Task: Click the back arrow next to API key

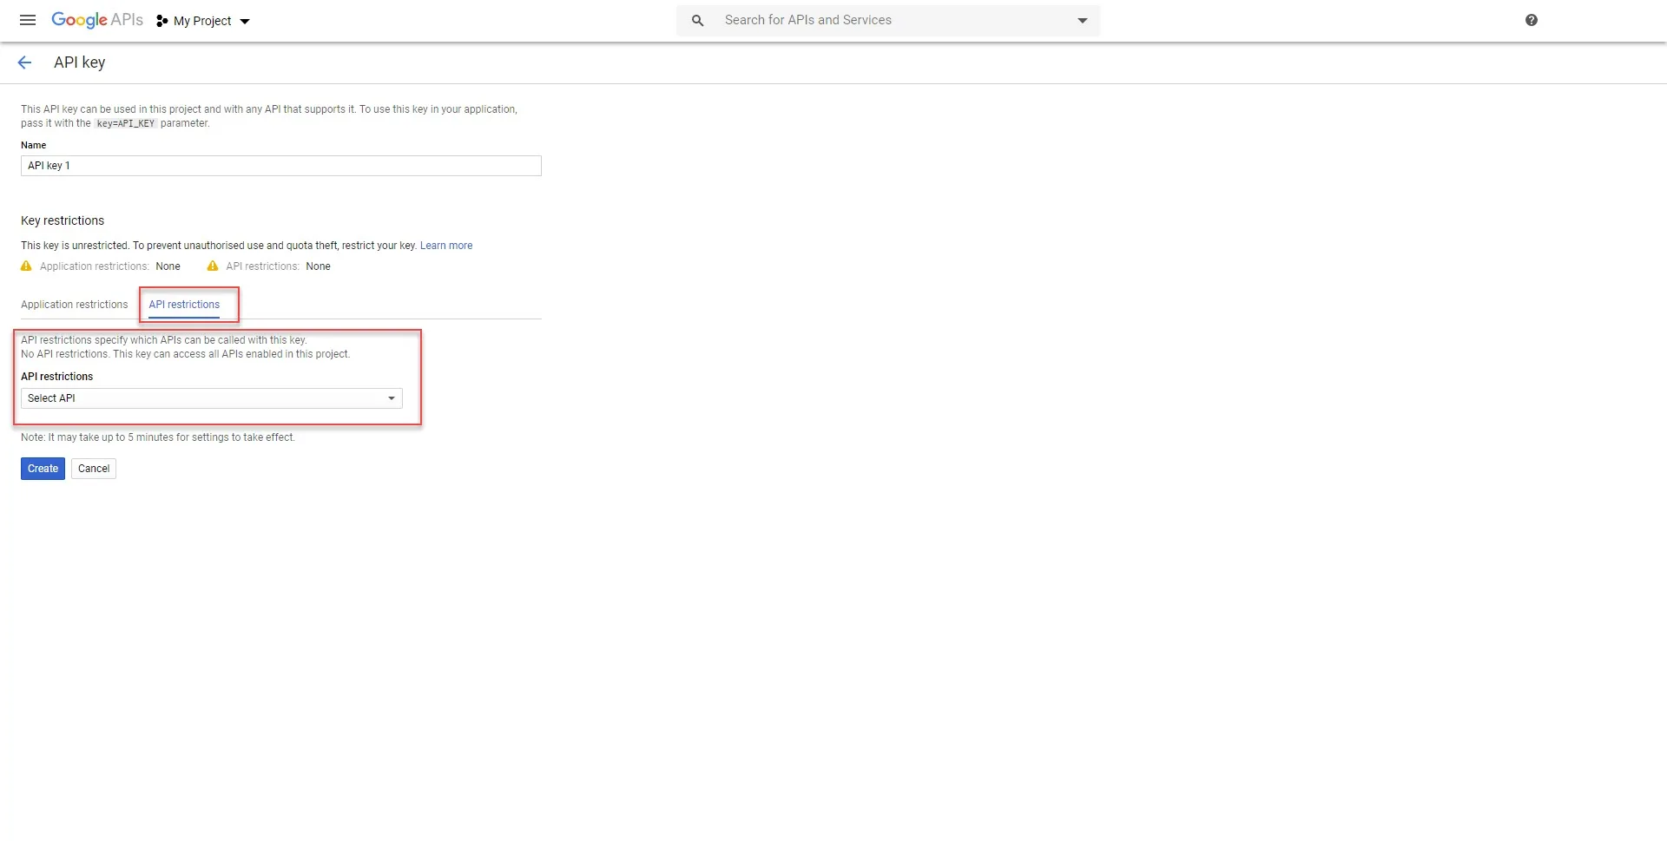Action: (x=24, y=62)
